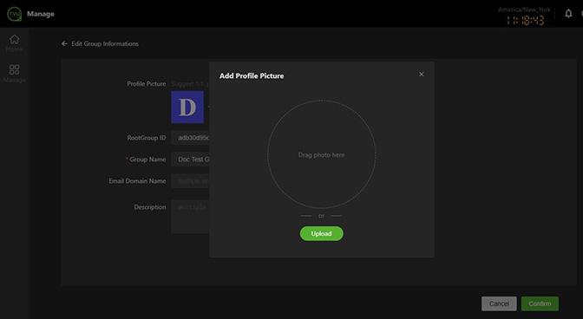Click the TVU logo icon
583x319 pixels.
15,14
